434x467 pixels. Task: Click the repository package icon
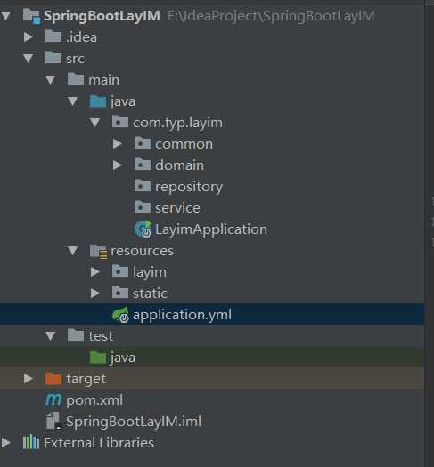pos(143,186)
